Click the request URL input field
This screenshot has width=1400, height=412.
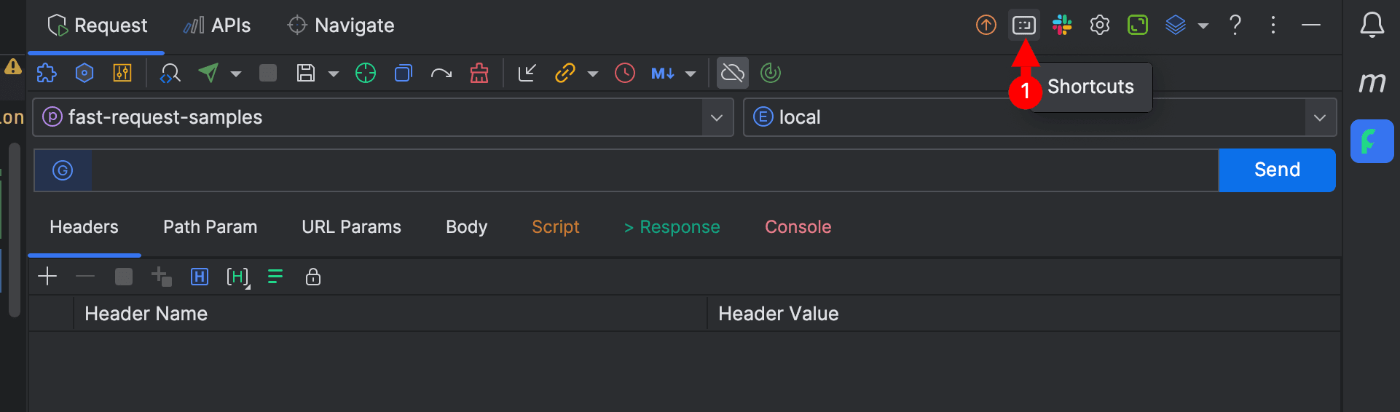tap(653, 170)
